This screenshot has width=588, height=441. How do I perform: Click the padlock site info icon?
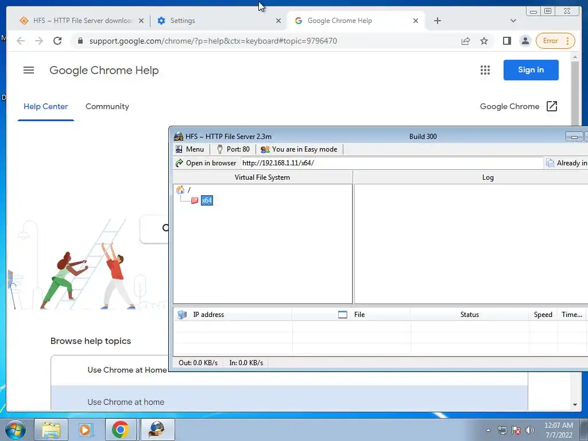[80, 41]
